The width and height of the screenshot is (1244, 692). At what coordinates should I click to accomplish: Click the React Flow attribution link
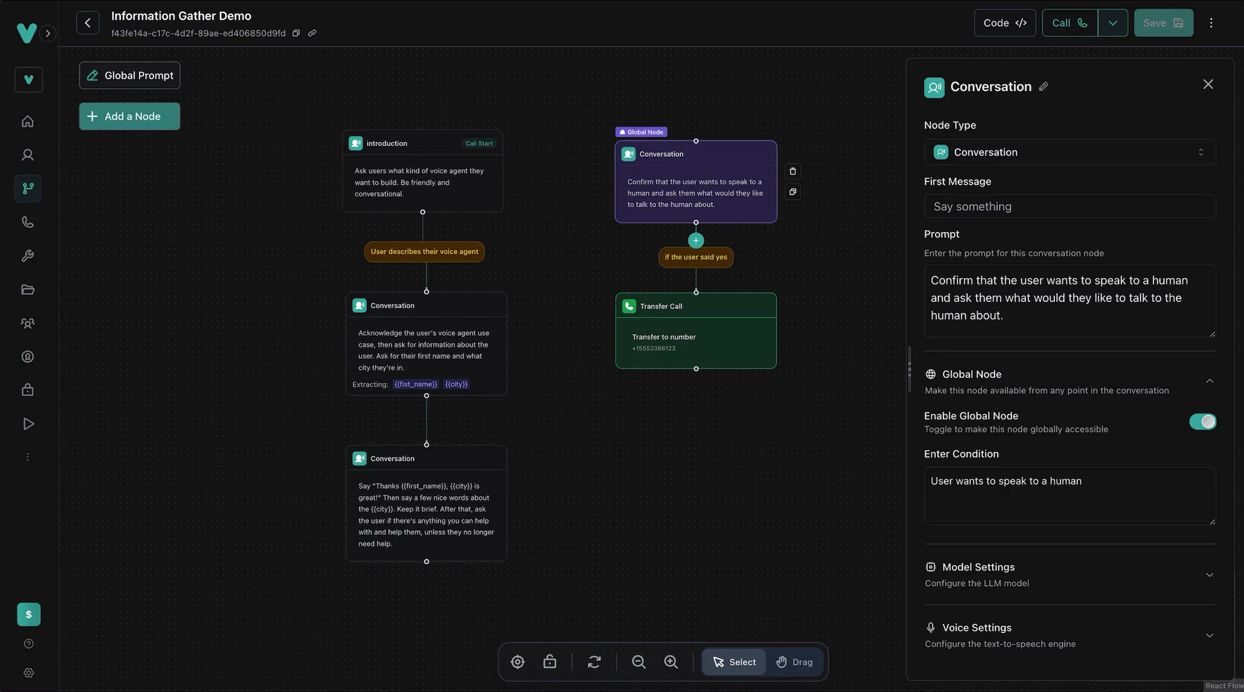pyautogui.click(x=1224, y=685)
